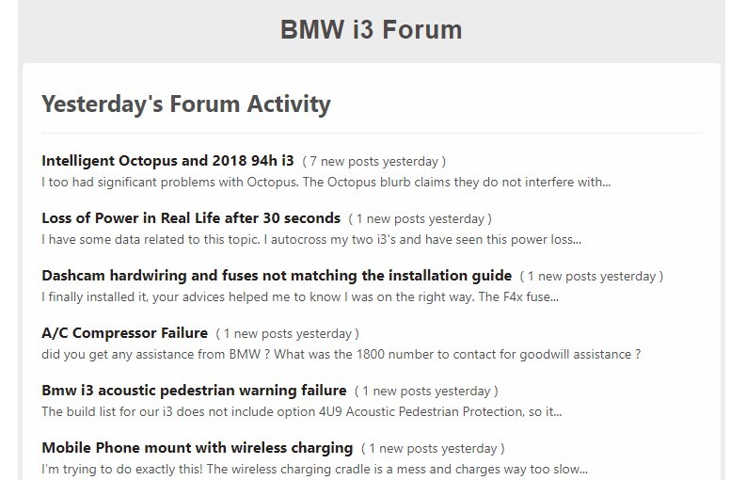Image resolution: width=746 pixels, height=480 pixels.
Task: Click the Yesterday's Forum Activity heading
Action: tap(186, 104)
